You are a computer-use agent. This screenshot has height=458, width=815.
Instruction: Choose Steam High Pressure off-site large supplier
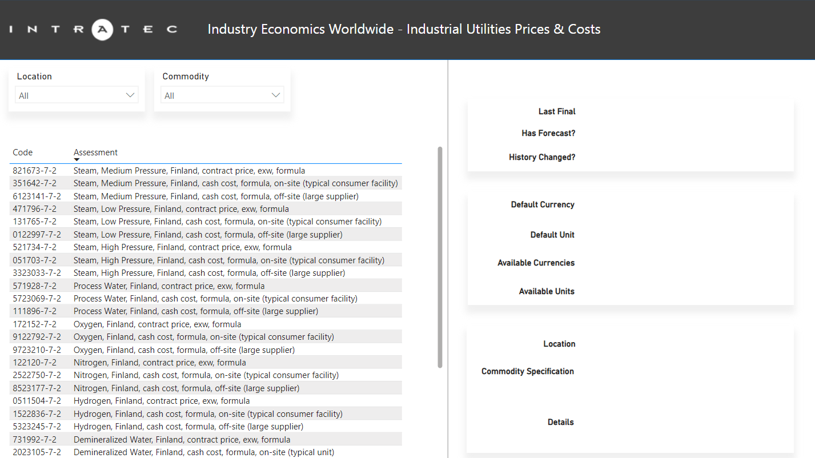pos(209,273)
